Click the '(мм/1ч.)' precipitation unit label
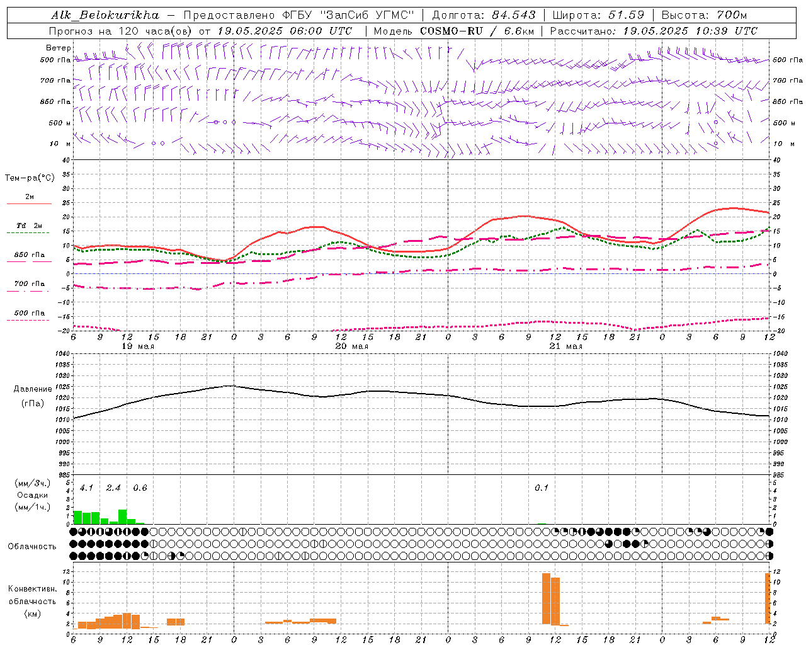Screen dimensions: 806x645 click(x=33, y=506)
